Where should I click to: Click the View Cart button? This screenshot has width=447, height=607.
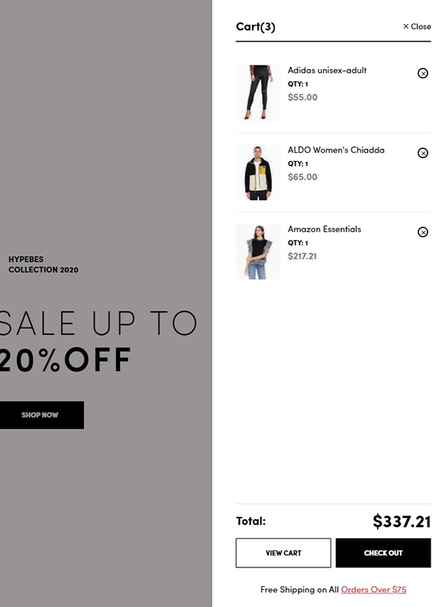click(283, 553)
